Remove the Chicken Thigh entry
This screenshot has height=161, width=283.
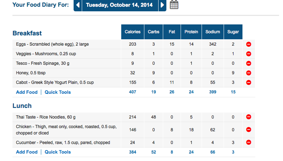tap(249, 130)
